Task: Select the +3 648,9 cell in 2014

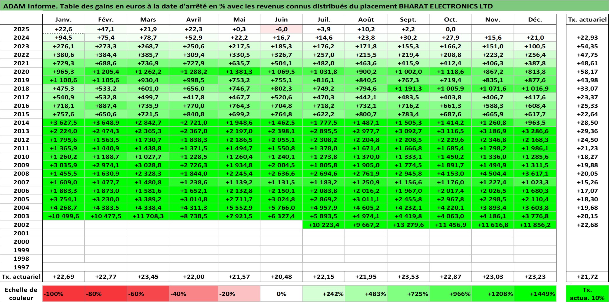Action: (x=106, y=123)
